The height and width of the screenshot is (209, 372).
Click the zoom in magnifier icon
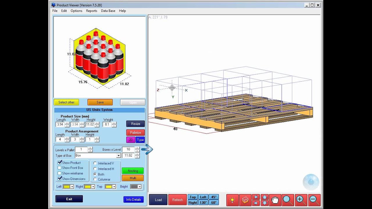click(301, 200)
